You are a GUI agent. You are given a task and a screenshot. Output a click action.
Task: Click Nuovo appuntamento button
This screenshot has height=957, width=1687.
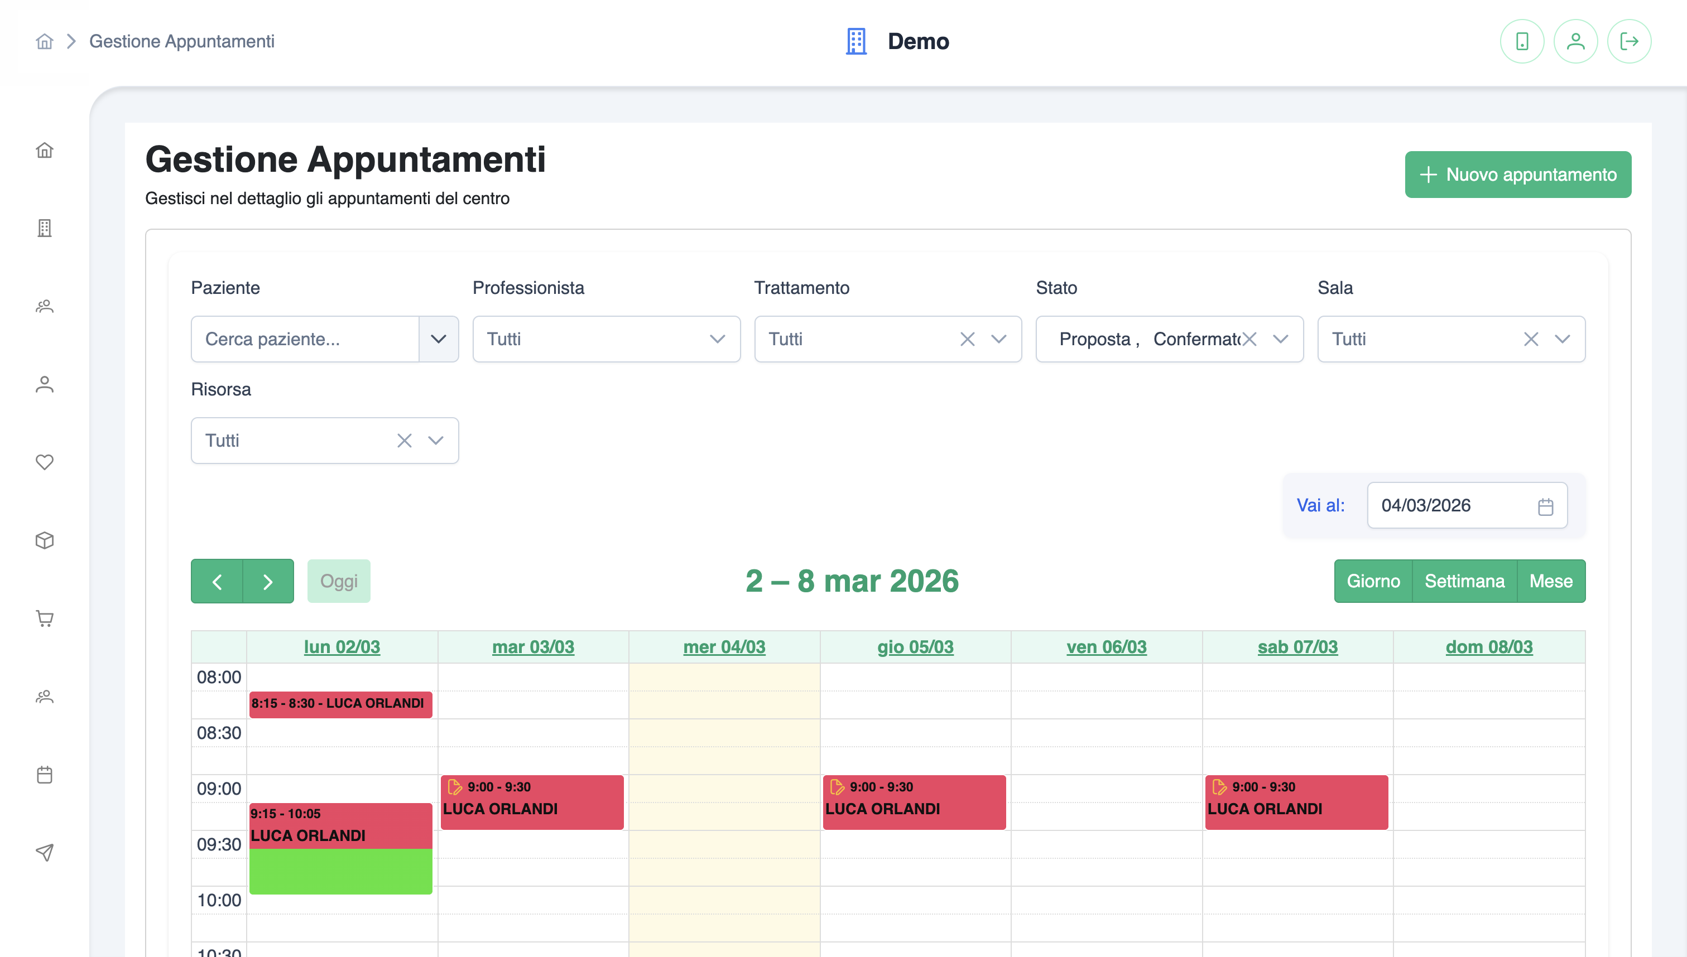[1518, 175]
